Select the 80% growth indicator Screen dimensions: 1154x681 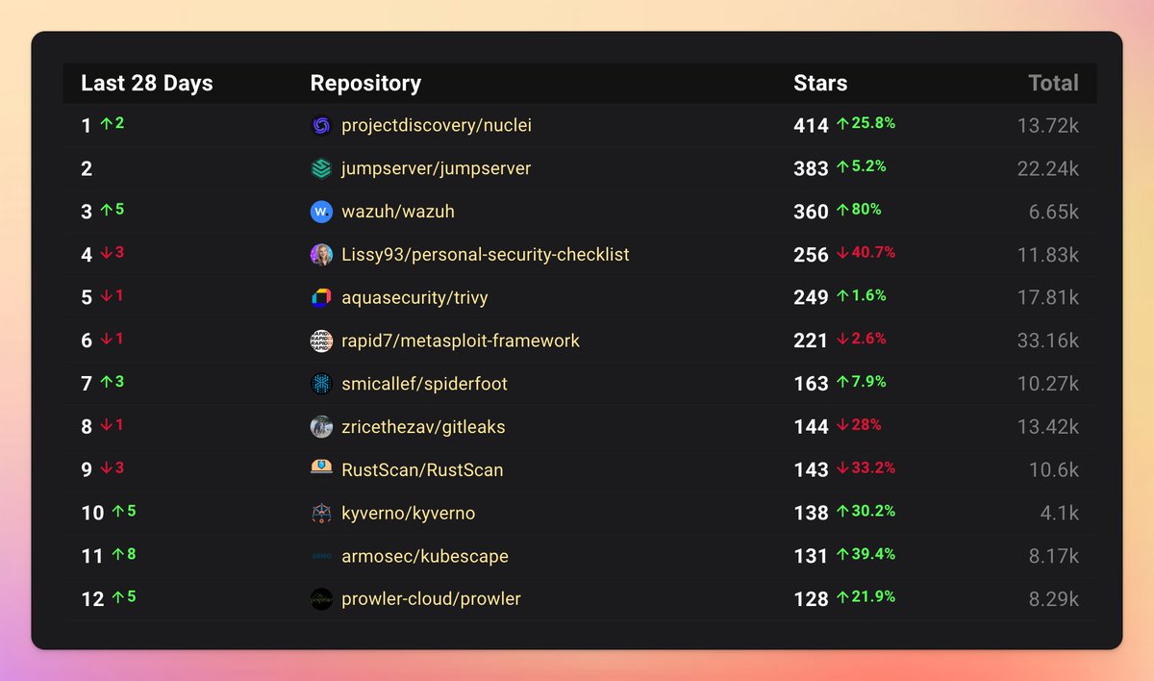[858, 210]
